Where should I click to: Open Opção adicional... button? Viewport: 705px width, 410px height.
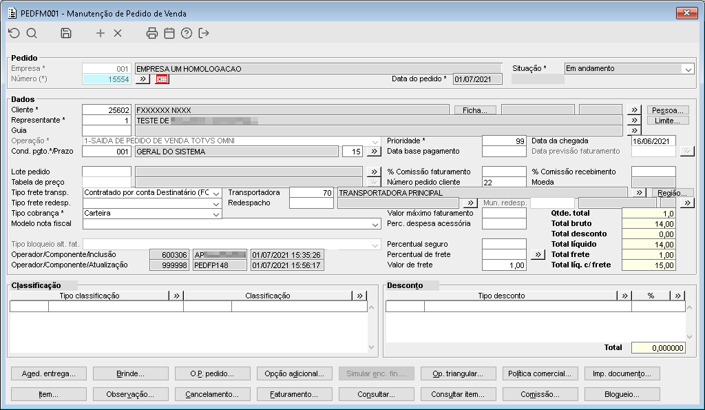pyautogui.click(x=294, y=373)
